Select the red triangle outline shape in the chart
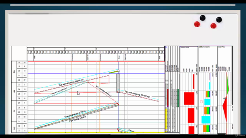Viewport: 246px width, 138px height. [x=98, y=80]
